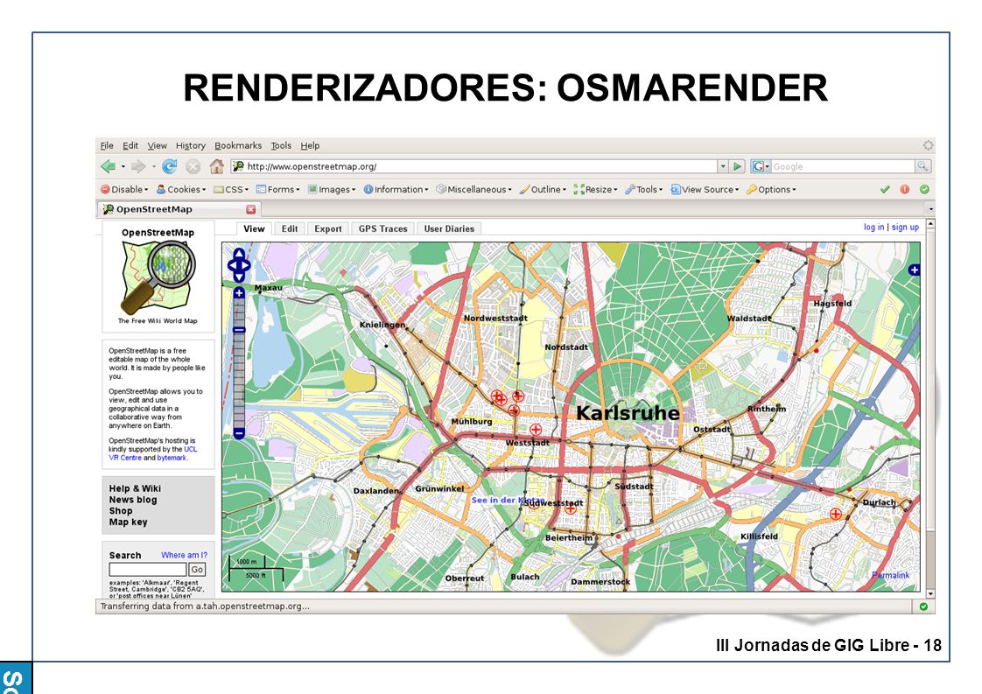Click the sign up link
This screenshot has height=694, width=982.
pos(905,227)
